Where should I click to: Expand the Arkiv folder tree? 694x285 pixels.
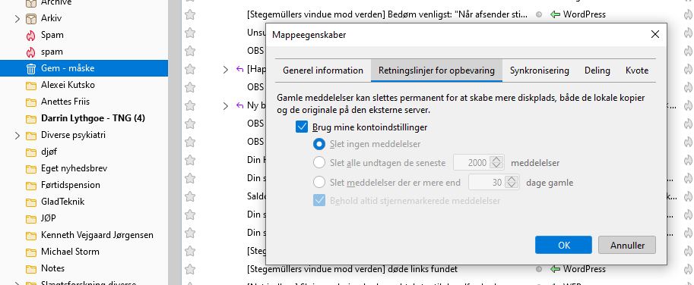[17, 18]
